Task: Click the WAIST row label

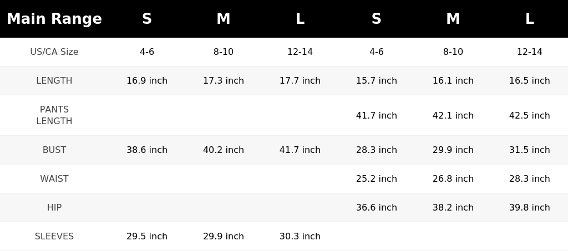Action: [54, 178]
